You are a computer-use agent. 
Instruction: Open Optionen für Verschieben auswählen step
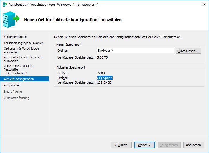tap(21, 51)
